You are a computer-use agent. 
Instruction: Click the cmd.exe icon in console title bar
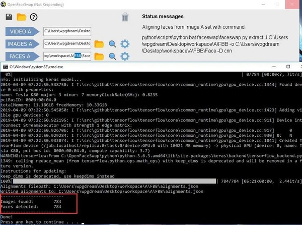(x=6, y=67)
